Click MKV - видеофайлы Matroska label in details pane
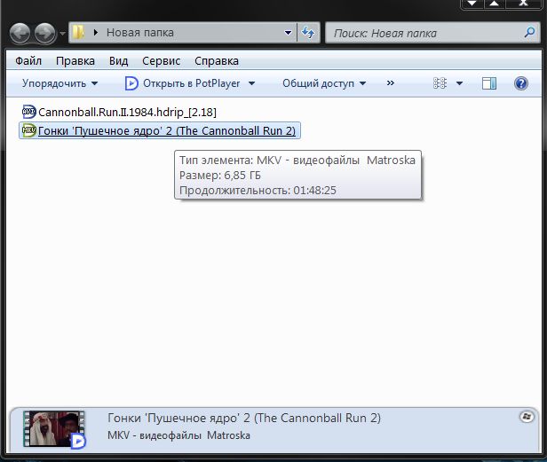This screenshot has width=547, height=462. [178, 435]
